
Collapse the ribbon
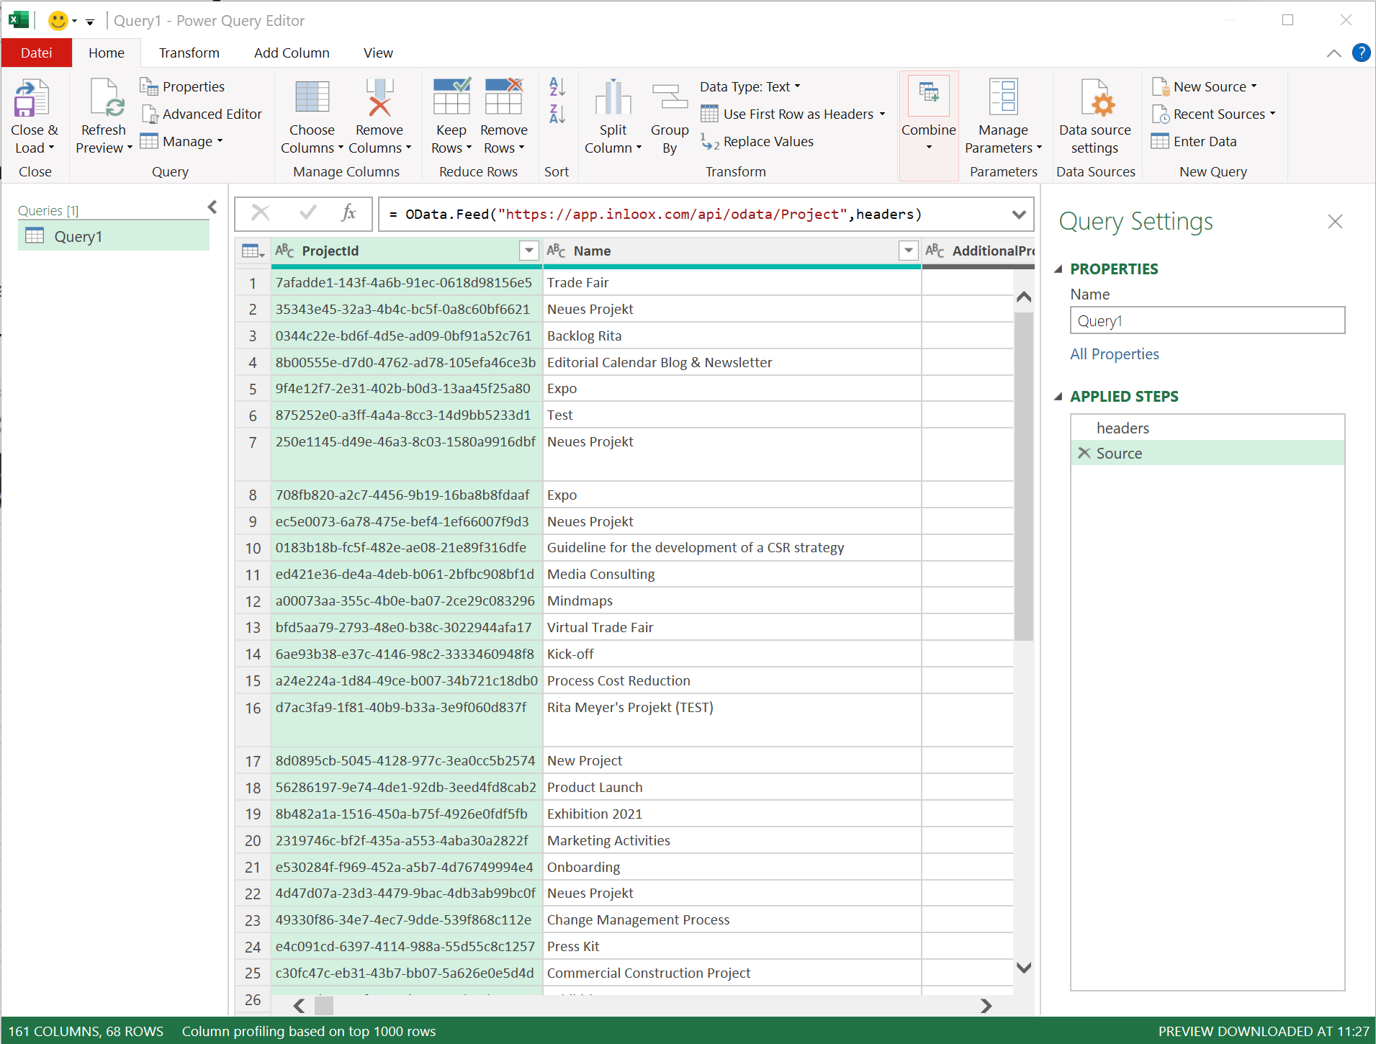(x=1334, y=53)
